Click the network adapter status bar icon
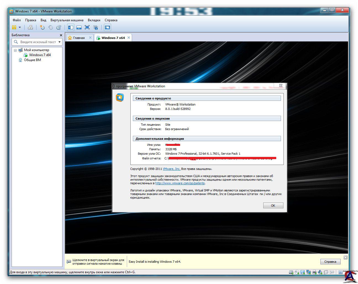The height and width of the screenshot is (284, 358). tap(309, 272)
